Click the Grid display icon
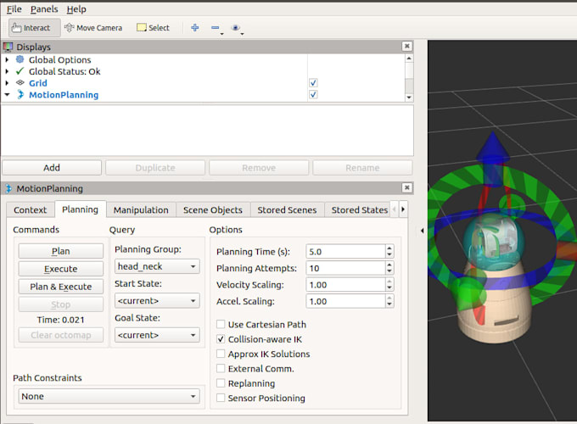Screen dimensions: 577x424 point(20,83)
